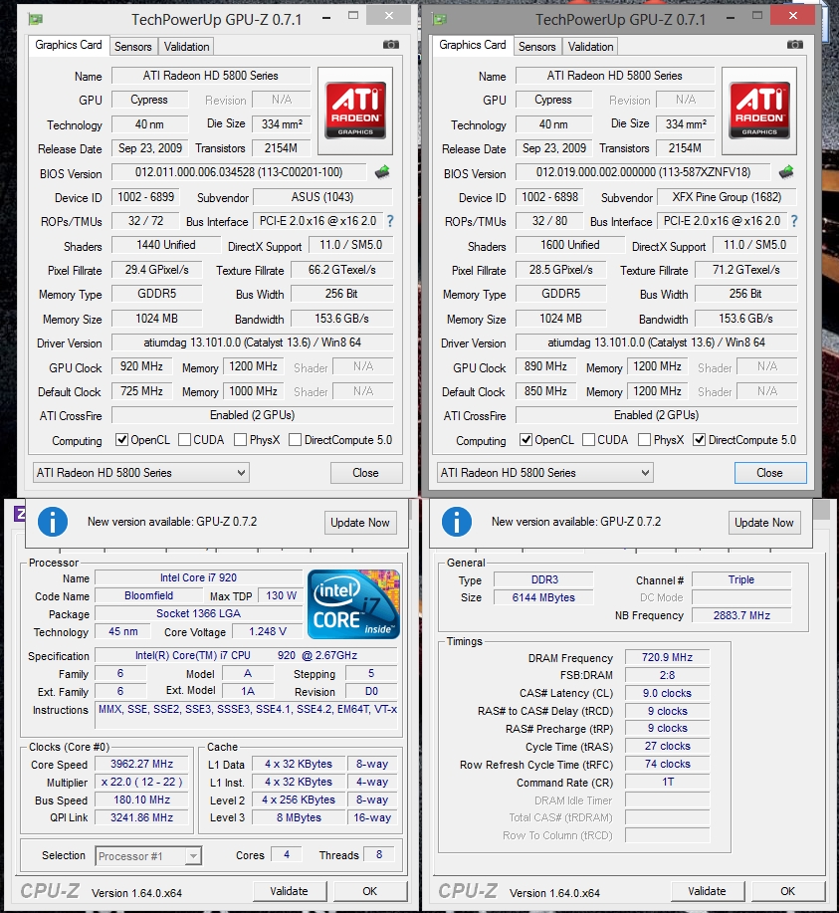Click Subvendor value XFX Pine Group (1682)
The image size is (839, 913).
pos(727,197)
